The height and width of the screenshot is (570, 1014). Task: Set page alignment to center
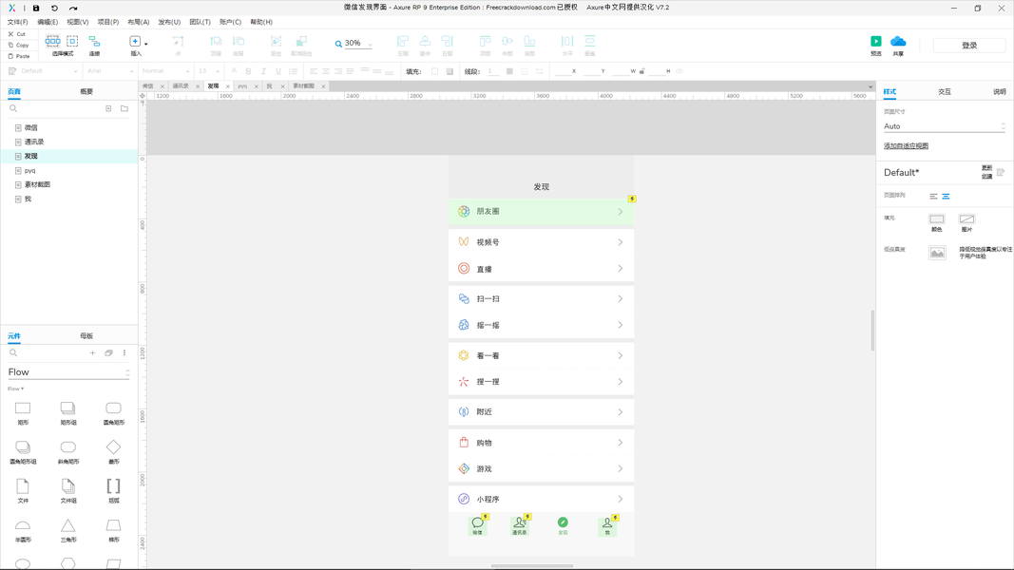[947, 197]
